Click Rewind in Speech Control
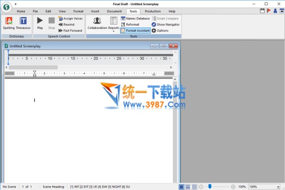Screen dimensions: 285x190 (66, 25)
